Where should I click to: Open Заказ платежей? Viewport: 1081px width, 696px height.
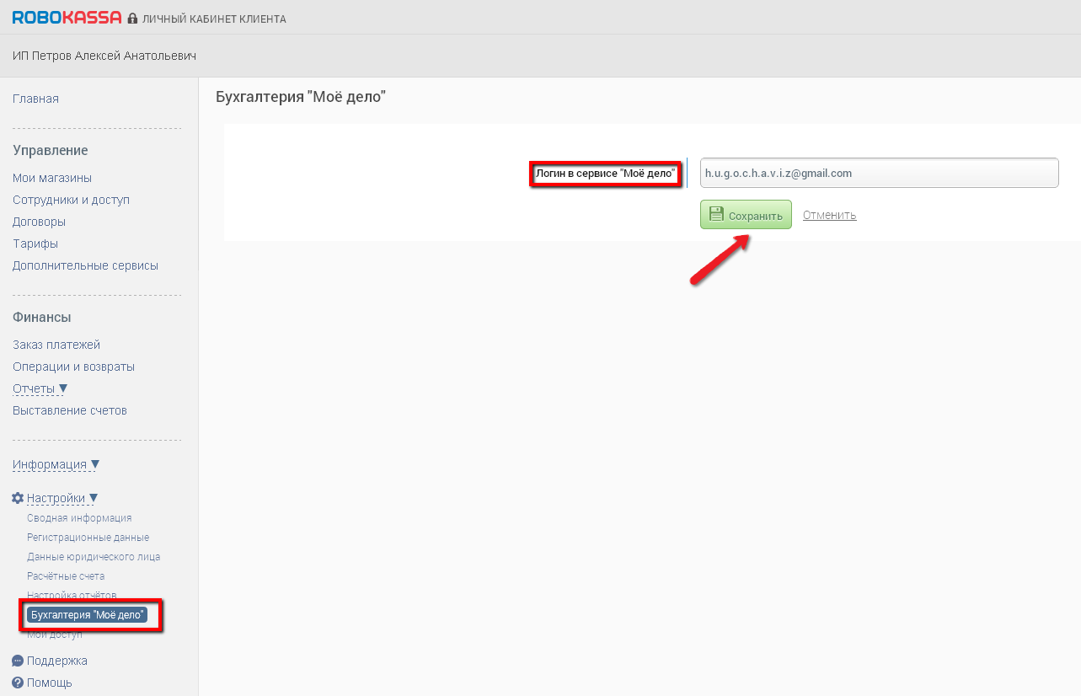tap(56, 345)
